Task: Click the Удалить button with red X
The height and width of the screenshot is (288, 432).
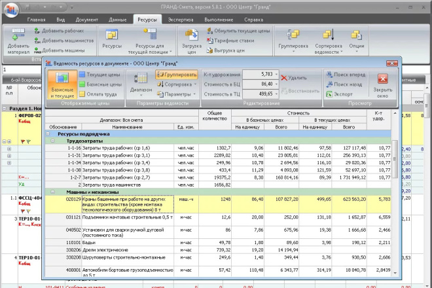Action: (293, 78)
